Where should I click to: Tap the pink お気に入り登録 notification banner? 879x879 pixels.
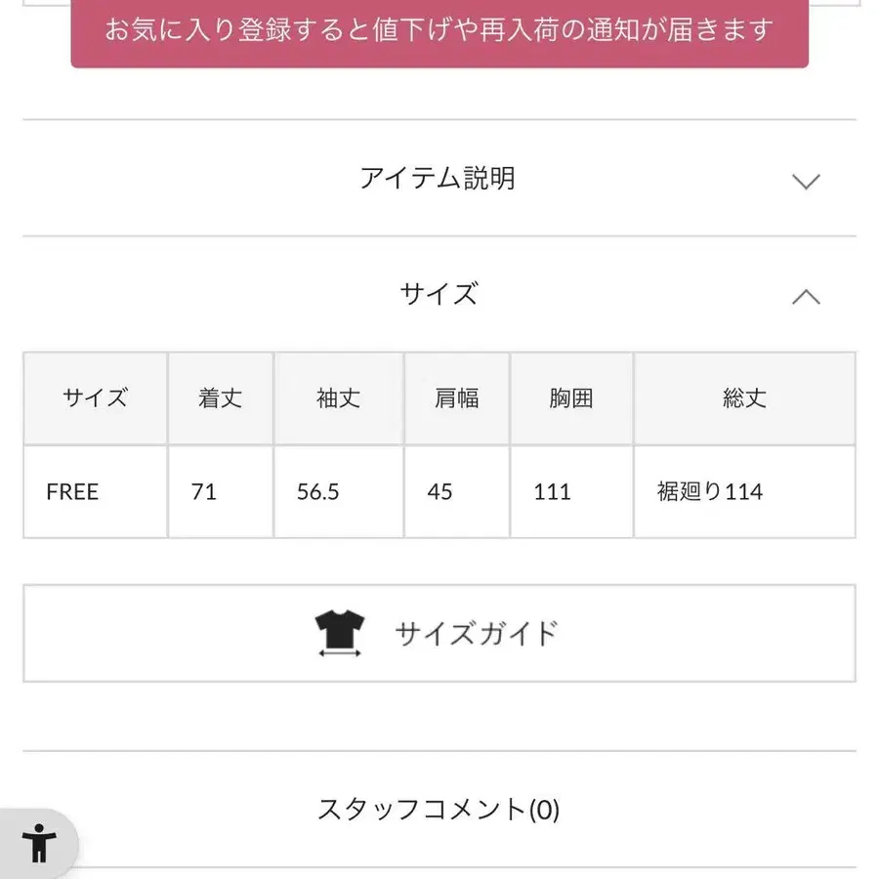(x=439, y=30)
